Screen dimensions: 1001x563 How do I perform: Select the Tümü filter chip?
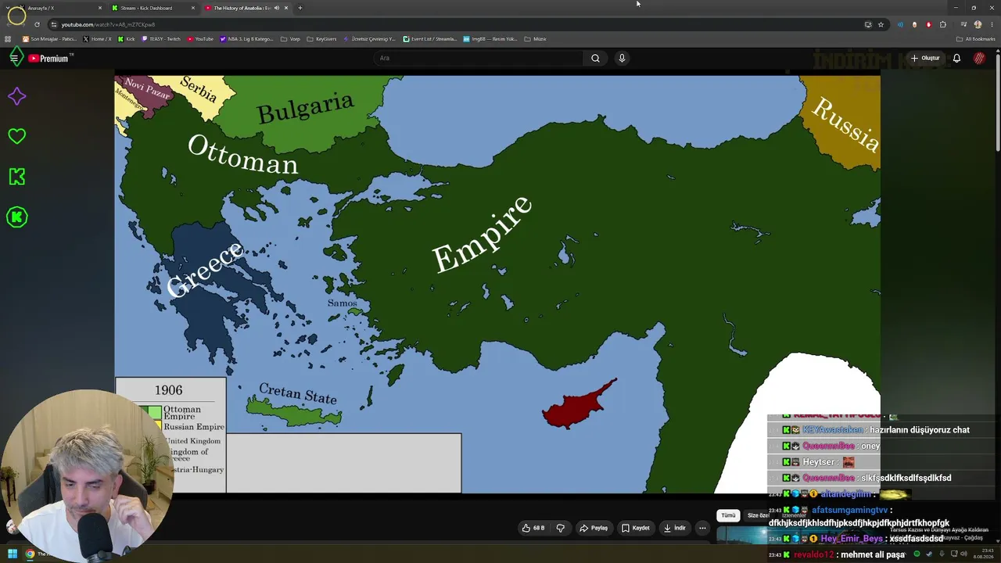[x=728, y=515]
